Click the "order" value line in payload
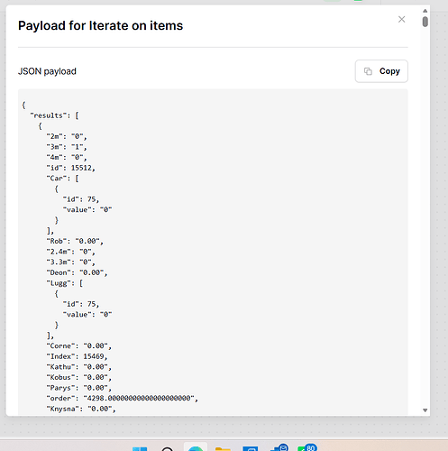Screen dimensions: 448x451 pyautogui.click(x=123, y=398)
